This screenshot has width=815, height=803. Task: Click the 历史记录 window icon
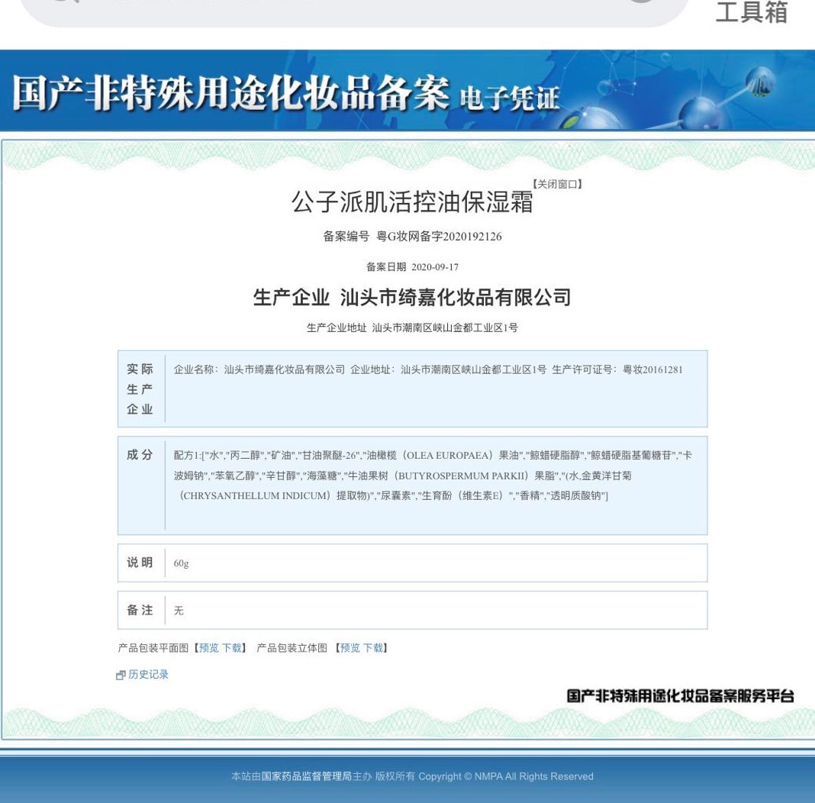pos(121,675)
